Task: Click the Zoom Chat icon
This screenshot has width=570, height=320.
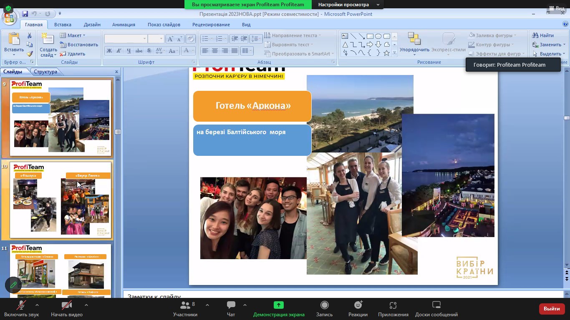Action: point(231,305)
